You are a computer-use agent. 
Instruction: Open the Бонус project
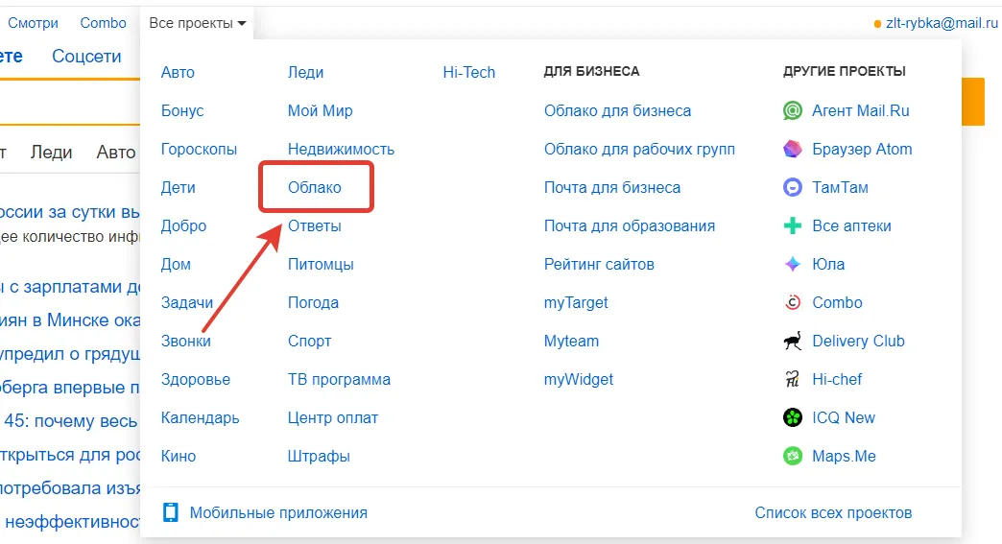tap(182, 110)
